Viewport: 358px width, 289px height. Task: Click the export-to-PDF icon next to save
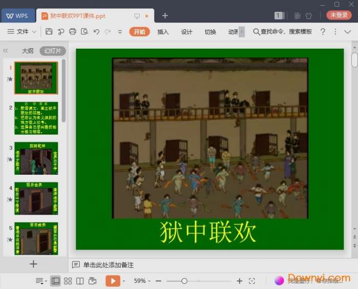[61, 32]
